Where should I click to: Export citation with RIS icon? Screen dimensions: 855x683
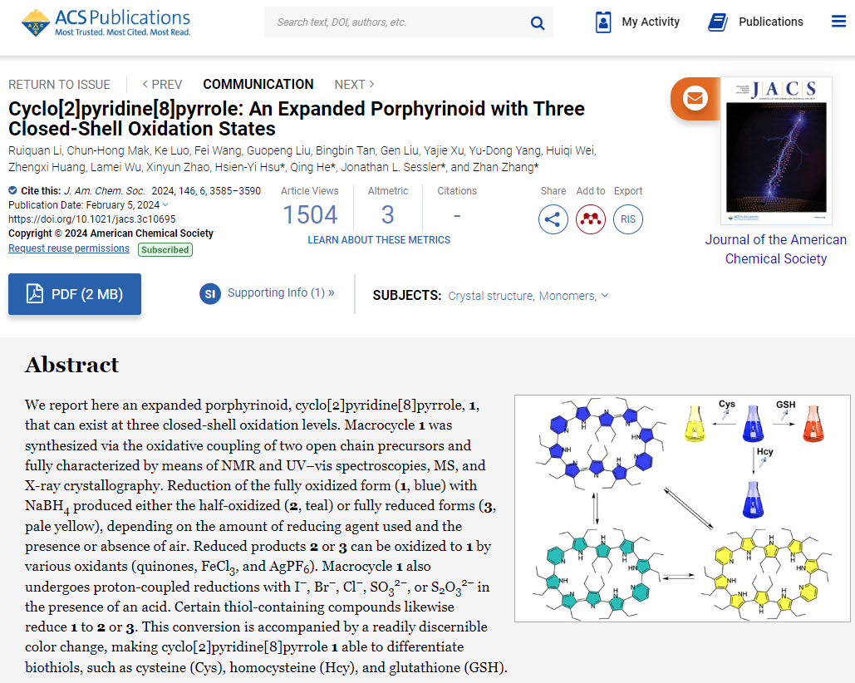(x=627, y=219)
